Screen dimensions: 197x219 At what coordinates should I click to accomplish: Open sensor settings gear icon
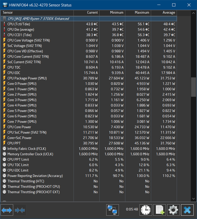pos(173,210)
